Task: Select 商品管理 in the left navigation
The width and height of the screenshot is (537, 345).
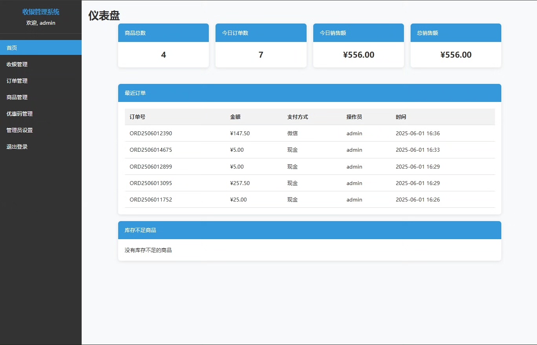Action: pyautogui.click(x=40, y=97)
